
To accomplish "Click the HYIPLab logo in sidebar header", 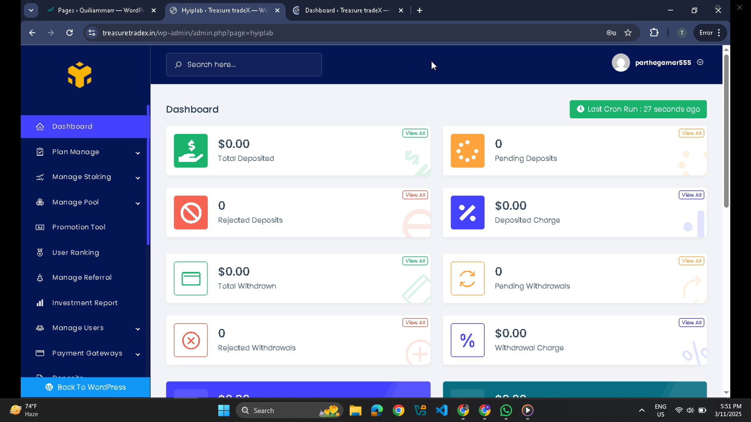I will pos(80,75).
